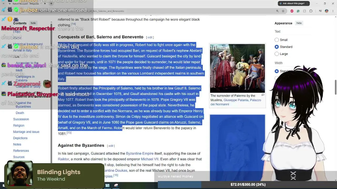This screenshot has height=189, width=337.
Task: Open the blue-highlighted statue image thumbnail
Action: point(237,148)
